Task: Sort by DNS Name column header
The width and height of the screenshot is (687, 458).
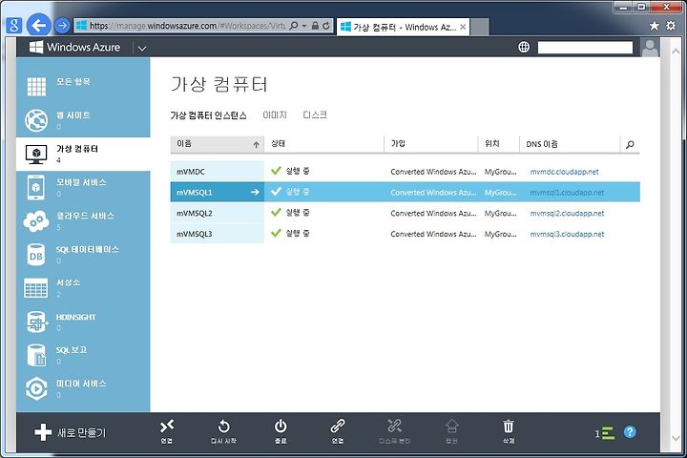Action: (x=570, y=144)
